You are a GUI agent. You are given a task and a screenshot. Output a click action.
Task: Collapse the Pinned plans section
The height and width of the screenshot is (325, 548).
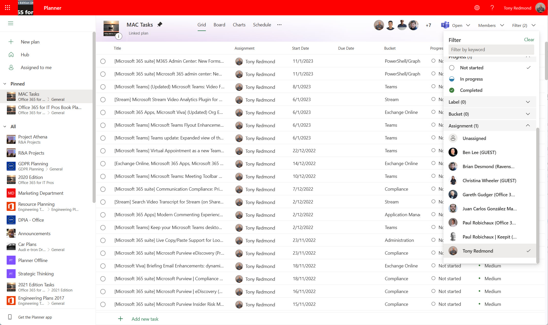pos(5,84)
